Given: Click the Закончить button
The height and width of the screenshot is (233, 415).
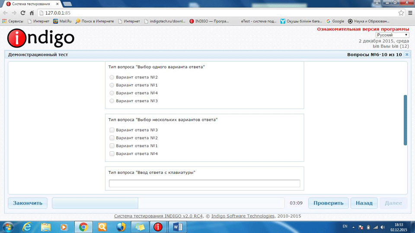Looking at the screenshot, I should pos(28,203).
